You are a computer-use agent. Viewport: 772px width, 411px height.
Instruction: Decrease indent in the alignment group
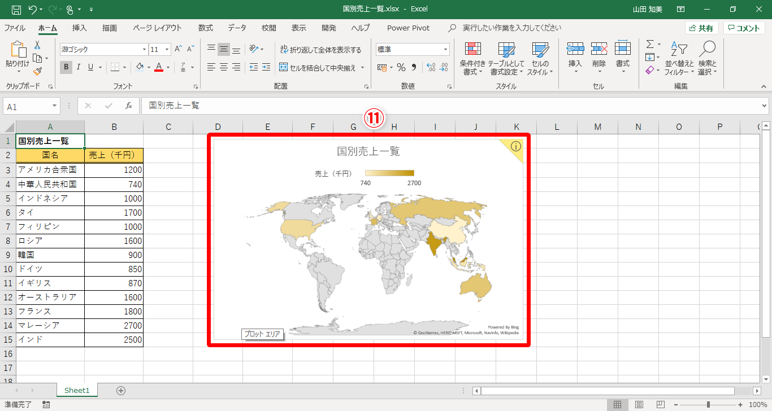(253, 67)
